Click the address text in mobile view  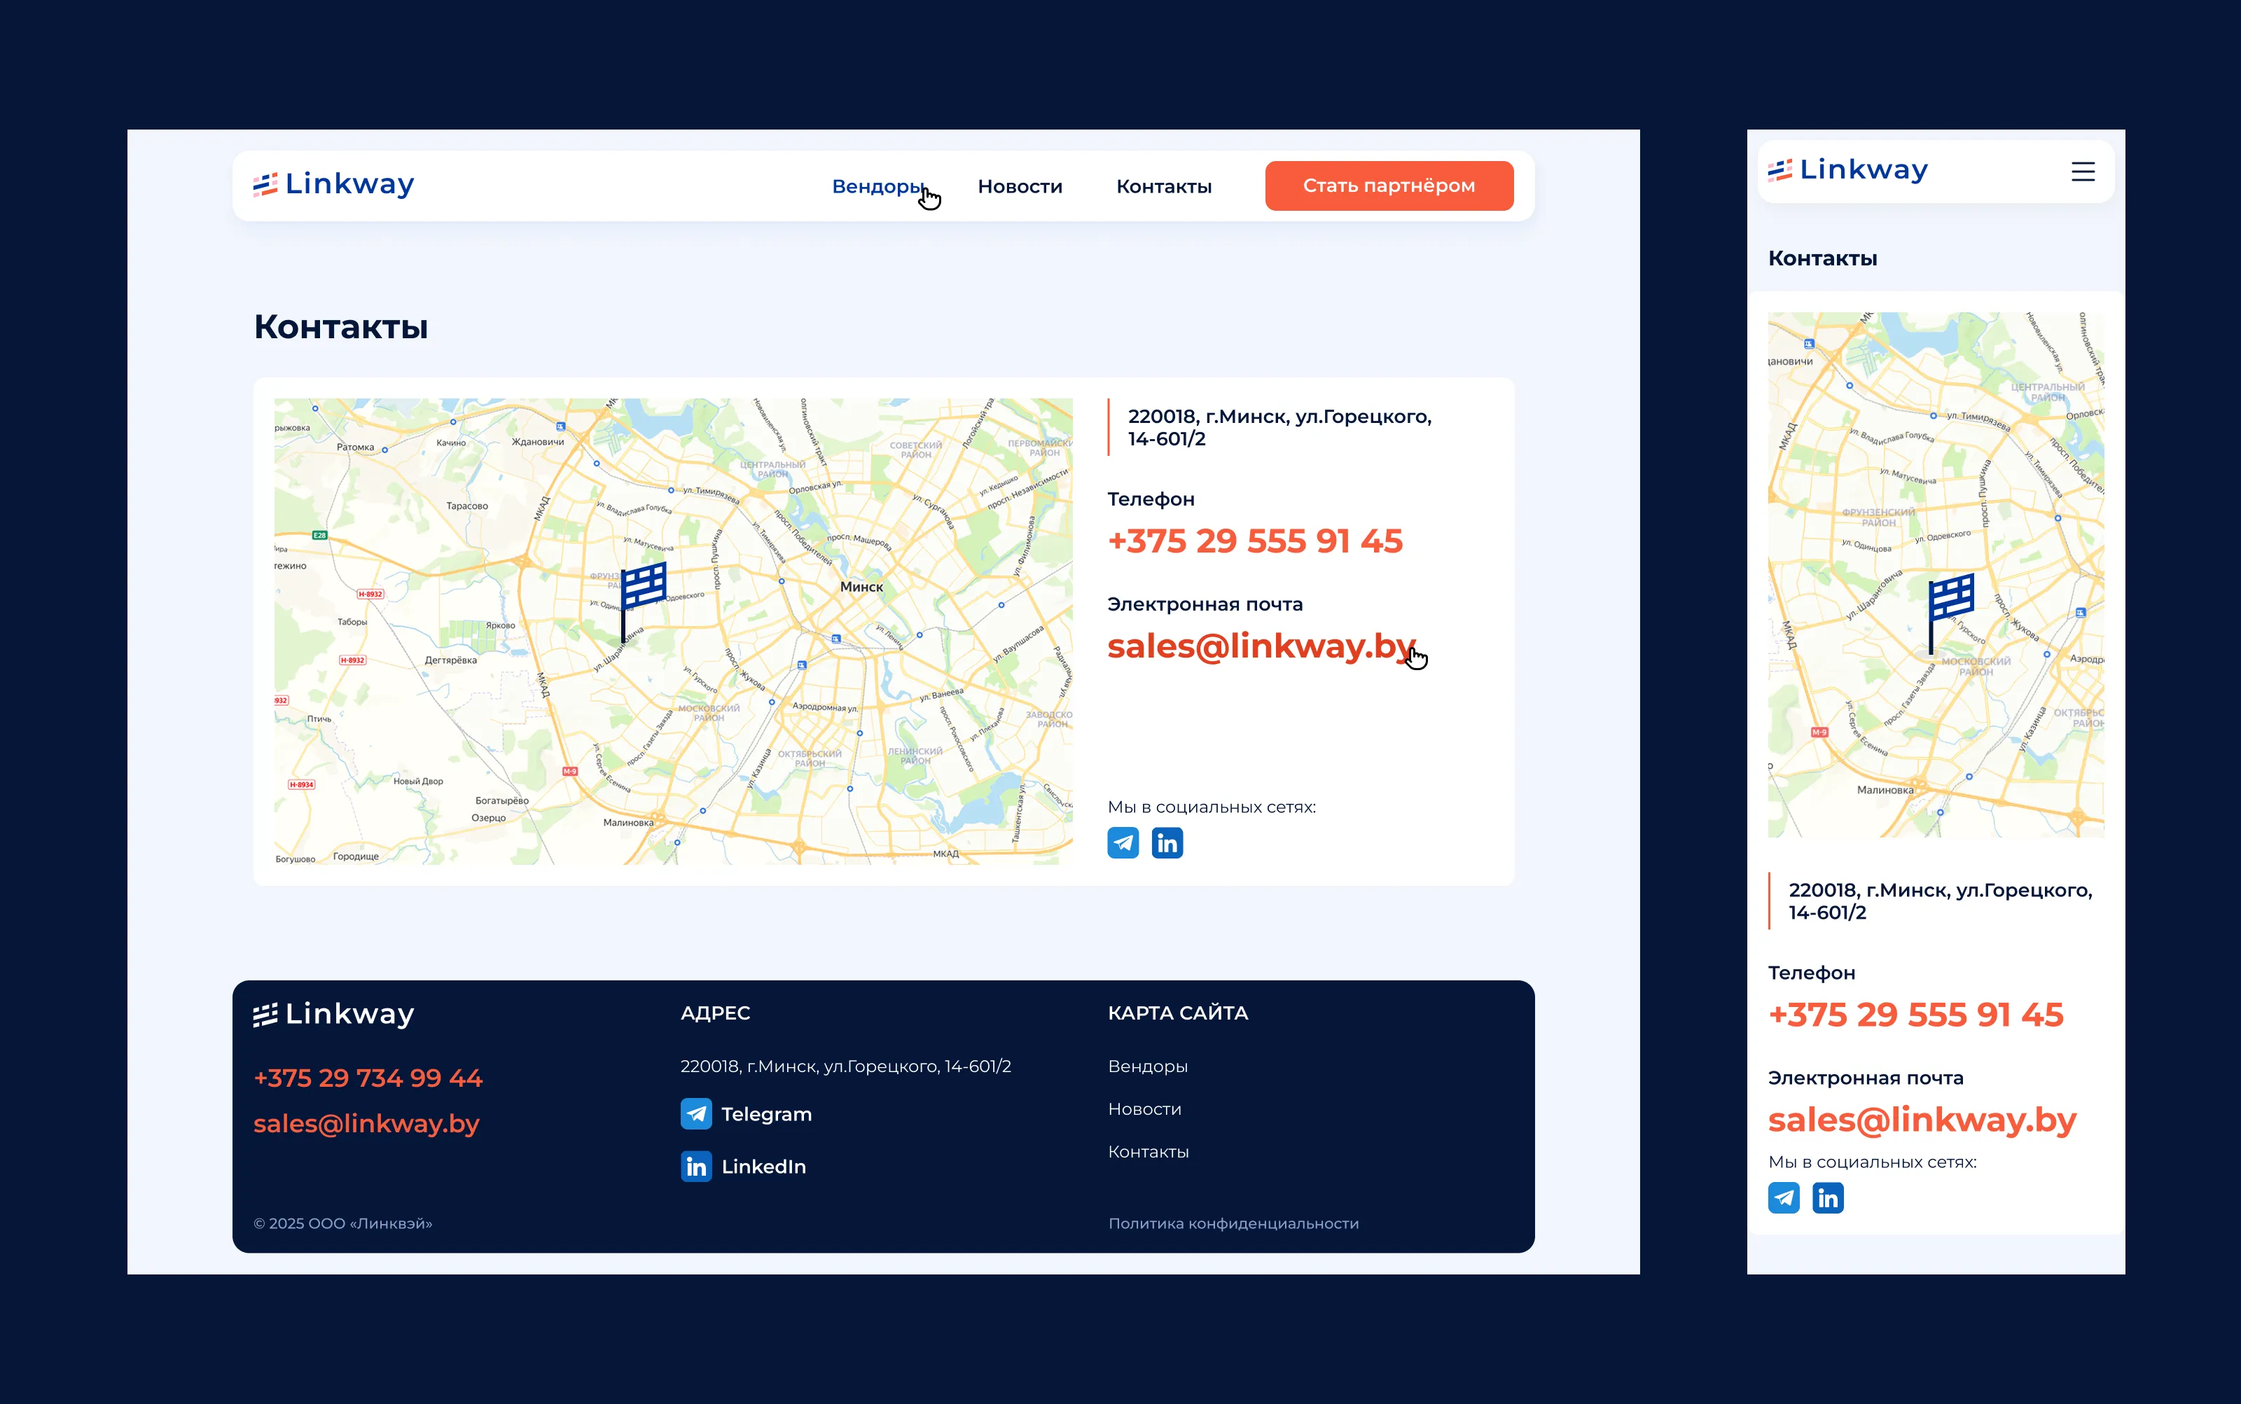[1940, 901]
